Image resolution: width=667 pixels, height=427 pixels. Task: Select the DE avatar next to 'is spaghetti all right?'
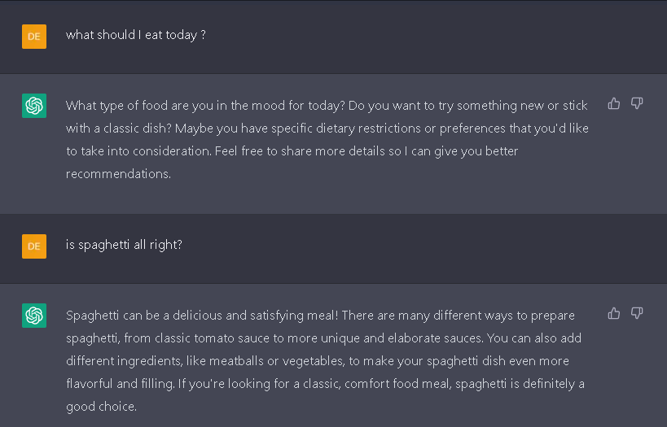34,246
